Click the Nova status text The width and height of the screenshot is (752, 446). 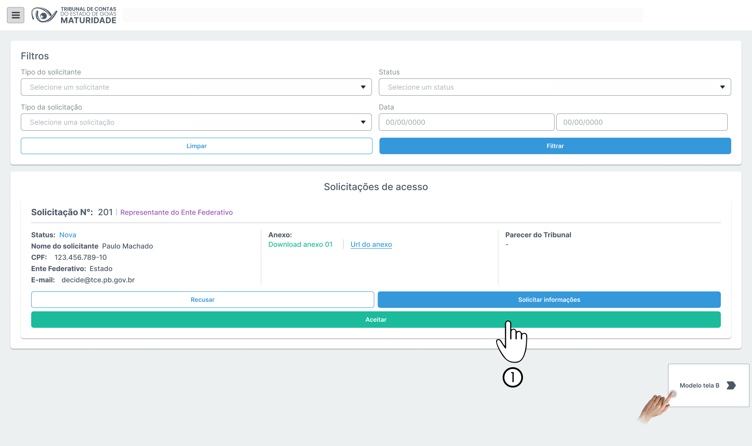(x=68, y=235)
